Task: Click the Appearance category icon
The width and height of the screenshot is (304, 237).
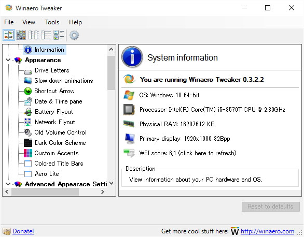Action: (x=18, y=60)
